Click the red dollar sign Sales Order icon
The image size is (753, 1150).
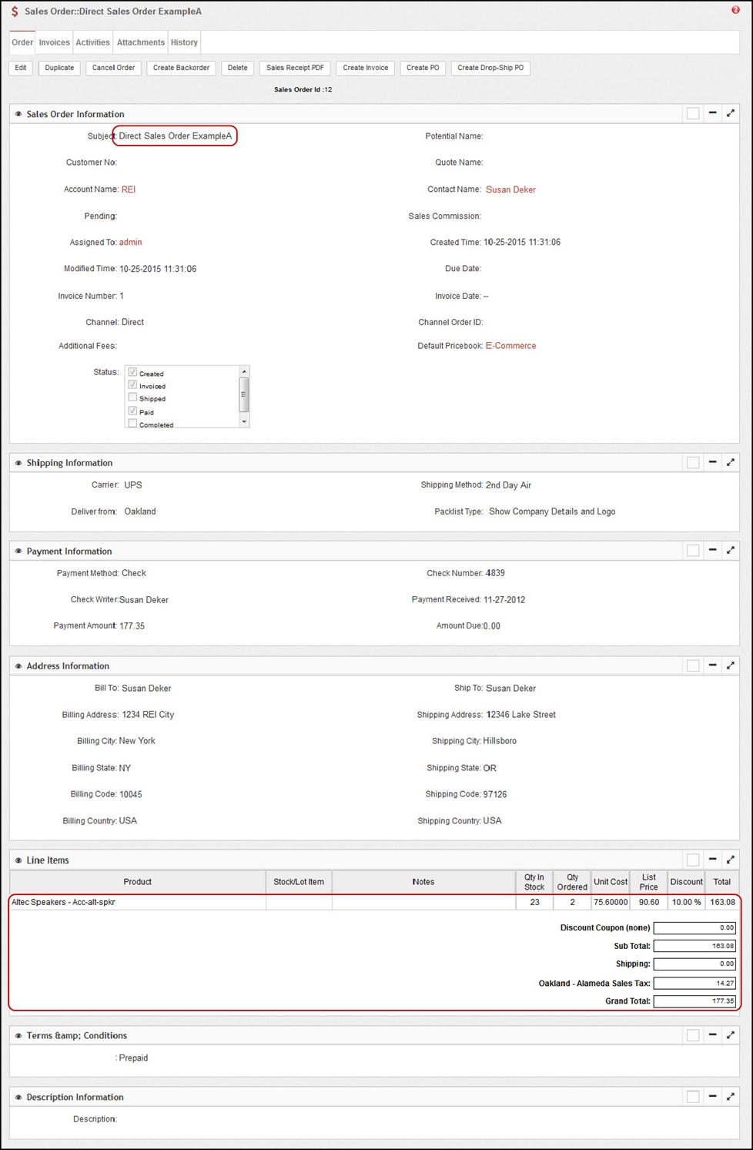click(x=15, y=12)
